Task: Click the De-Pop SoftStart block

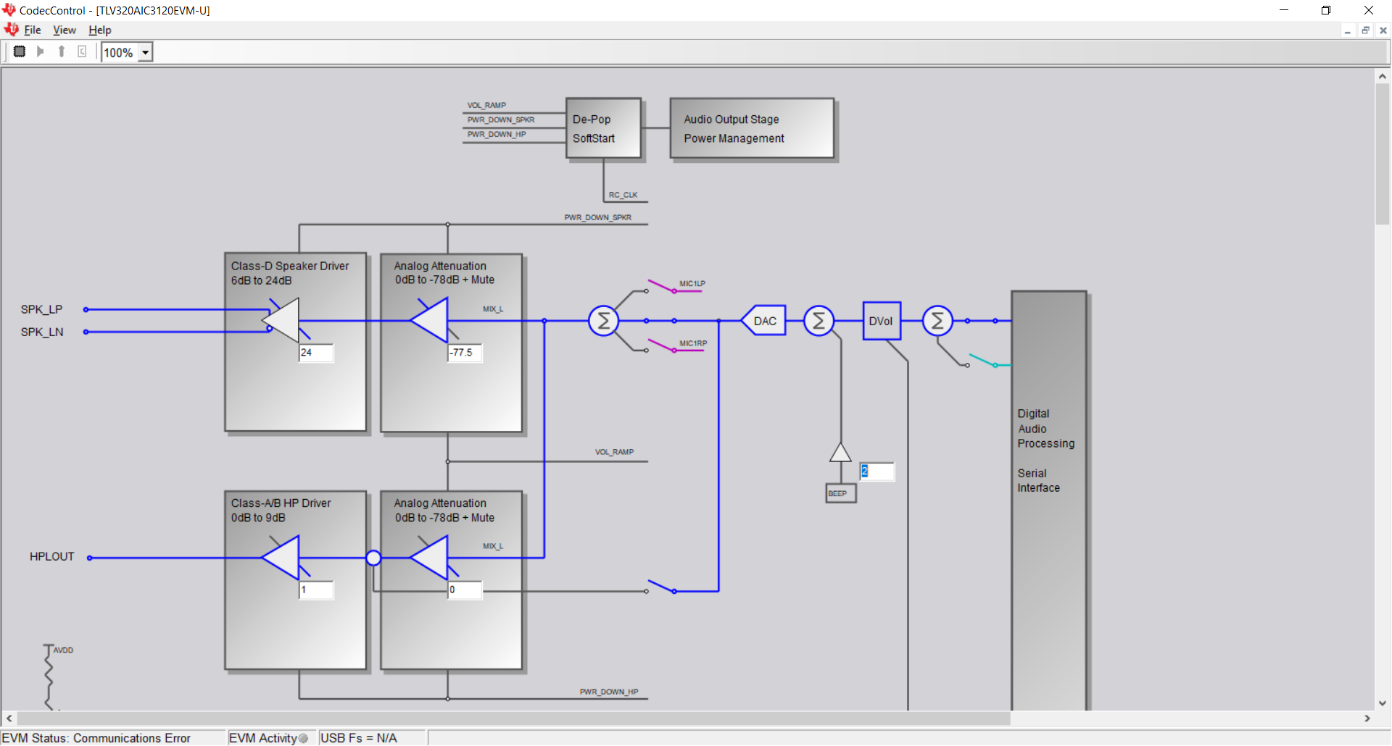Action: pos(603,128)
